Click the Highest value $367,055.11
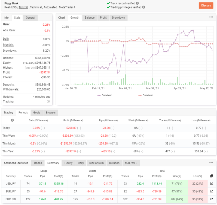This screenshot has height=205, width=217. 43,68
